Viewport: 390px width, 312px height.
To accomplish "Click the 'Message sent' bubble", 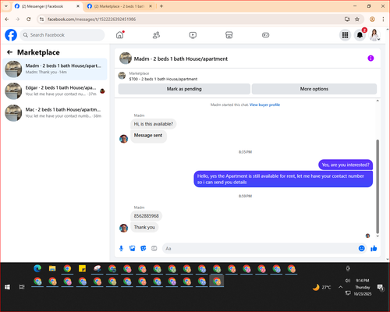I will tap(148, 136).
